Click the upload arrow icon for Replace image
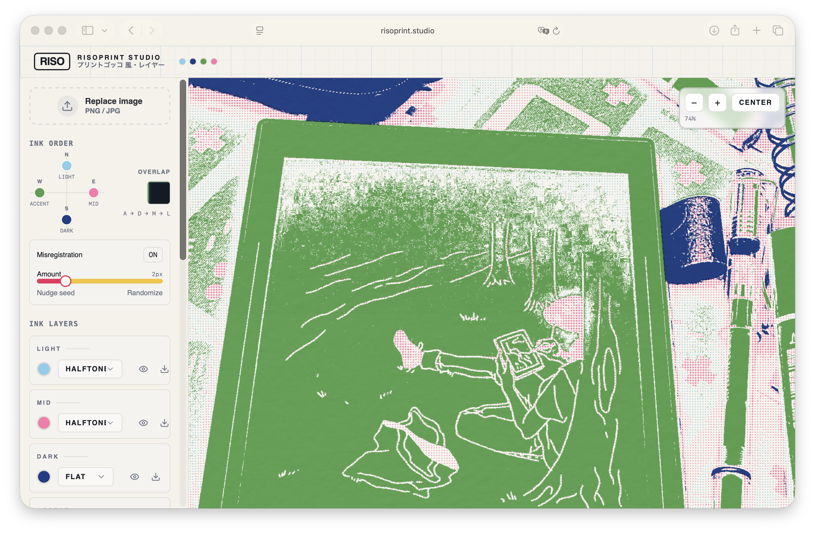Image resolution: width=815 pixels, height=533 pixels. [x=67, y=106]
